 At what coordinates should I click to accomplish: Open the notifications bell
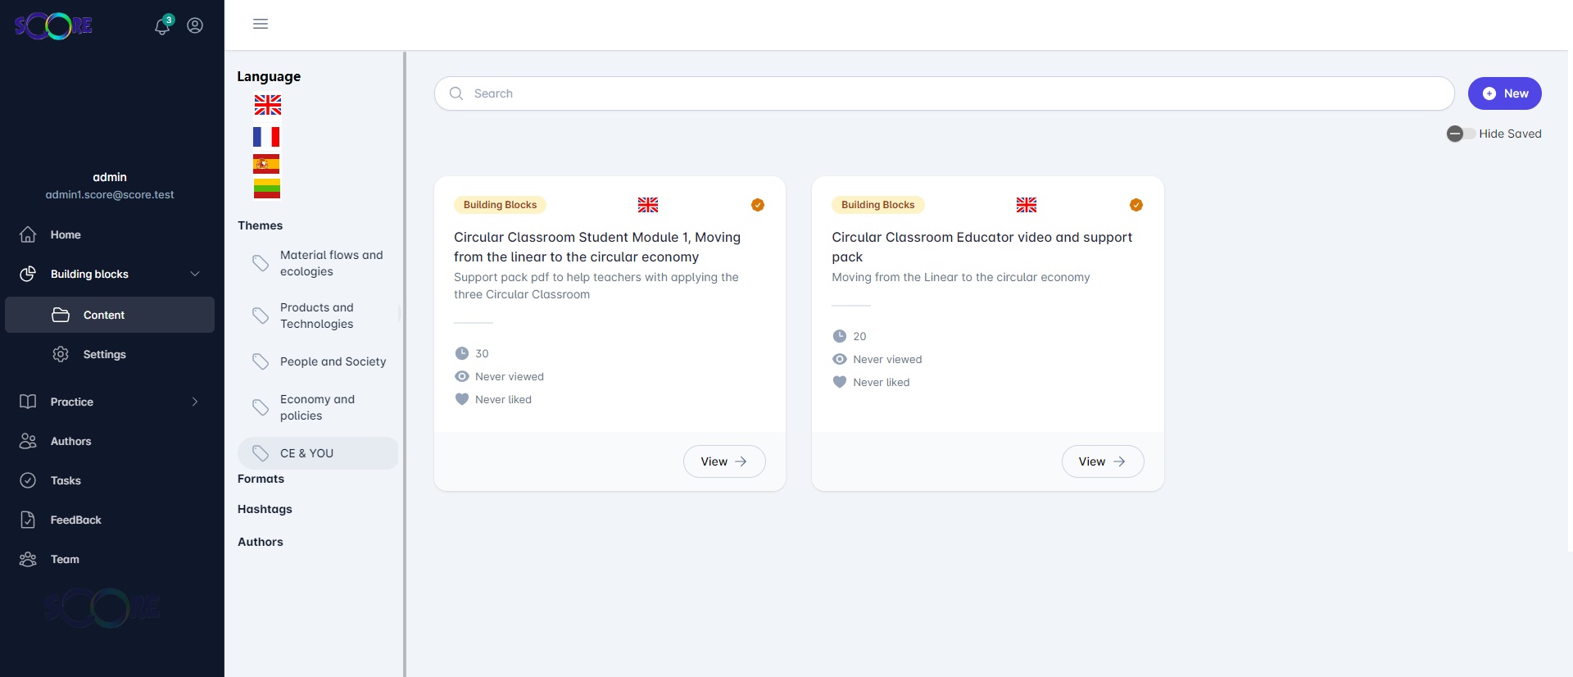pos(162,26)
